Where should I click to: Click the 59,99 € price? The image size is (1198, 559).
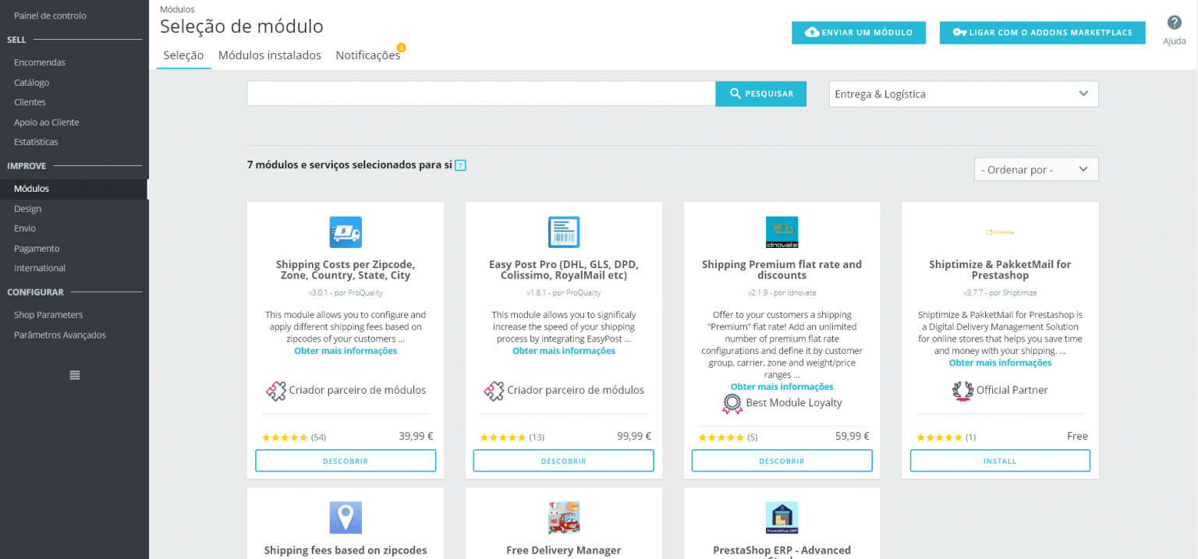coord(852,437)
